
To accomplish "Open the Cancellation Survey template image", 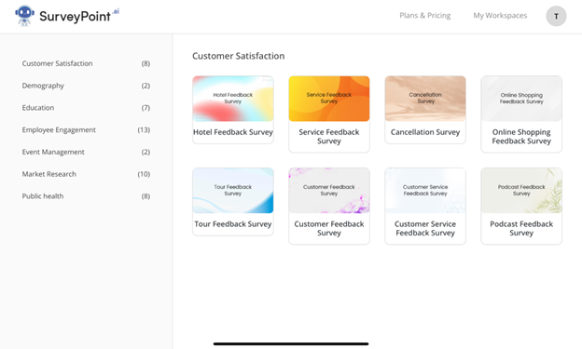I will (x=425, y=99).
